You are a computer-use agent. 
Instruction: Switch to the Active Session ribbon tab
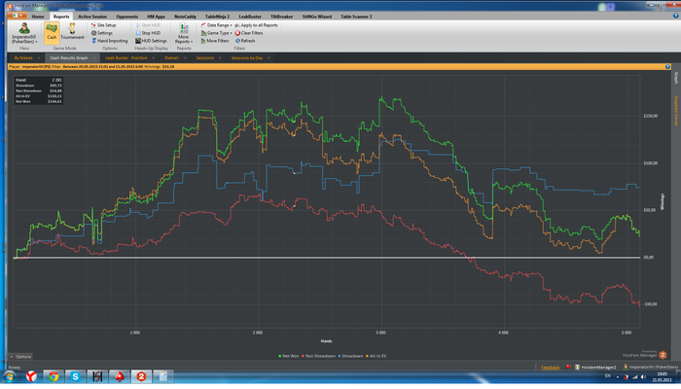point(93,17)
